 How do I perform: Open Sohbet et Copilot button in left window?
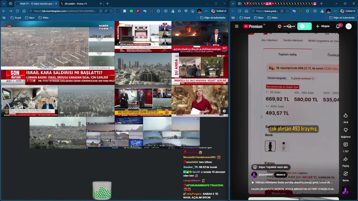pyautogui.click(x=218, y=11)
